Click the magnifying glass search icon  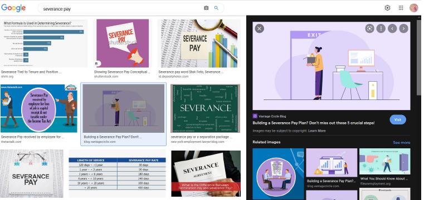point(216,8)
